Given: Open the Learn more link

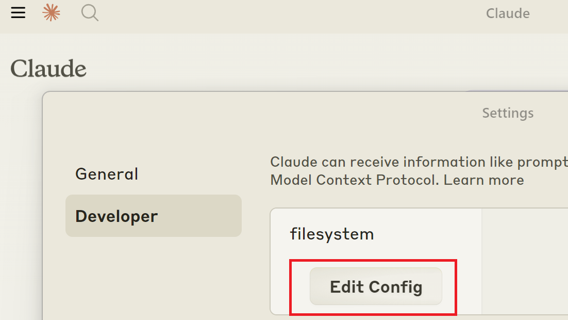Looking at the screenshot, I should 483,180.
